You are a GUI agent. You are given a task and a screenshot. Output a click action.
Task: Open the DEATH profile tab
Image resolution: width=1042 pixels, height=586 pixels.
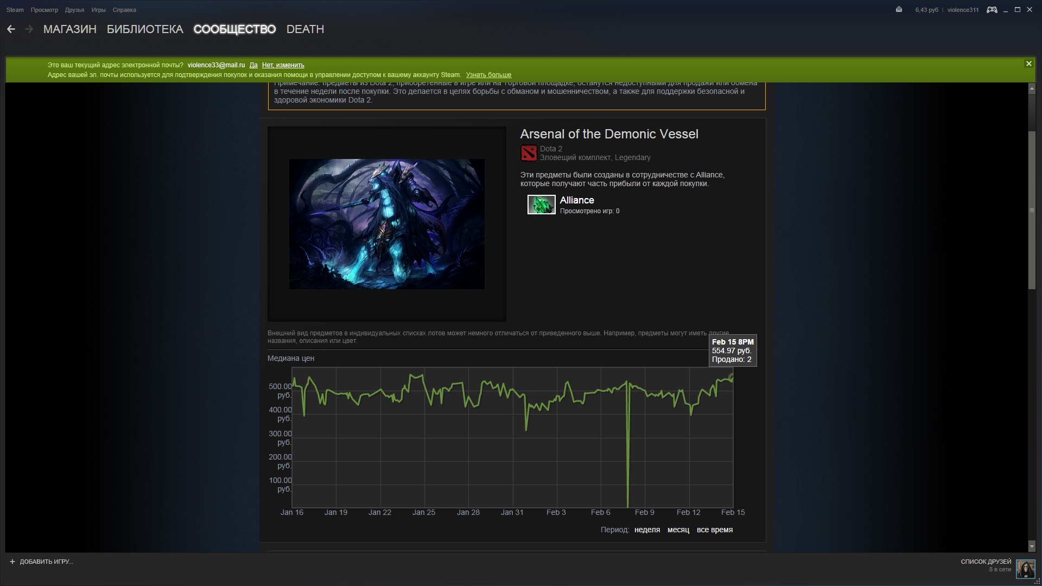click(x=305, y=29)
